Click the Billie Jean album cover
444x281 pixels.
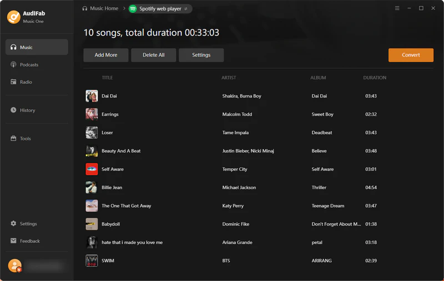point(92,187)
